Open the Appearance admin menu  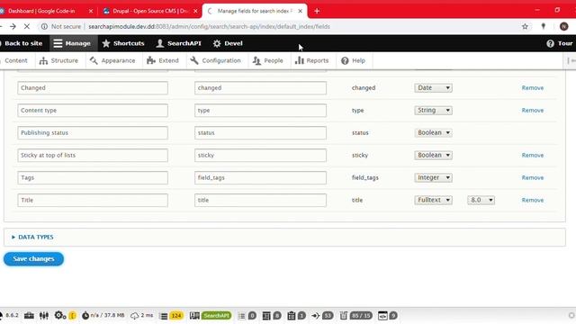(x=112, y=60)
